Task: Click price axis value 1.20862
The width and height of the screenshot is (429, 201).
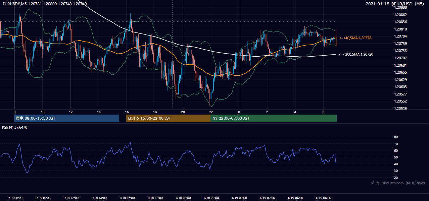Action: click(400, 15)
